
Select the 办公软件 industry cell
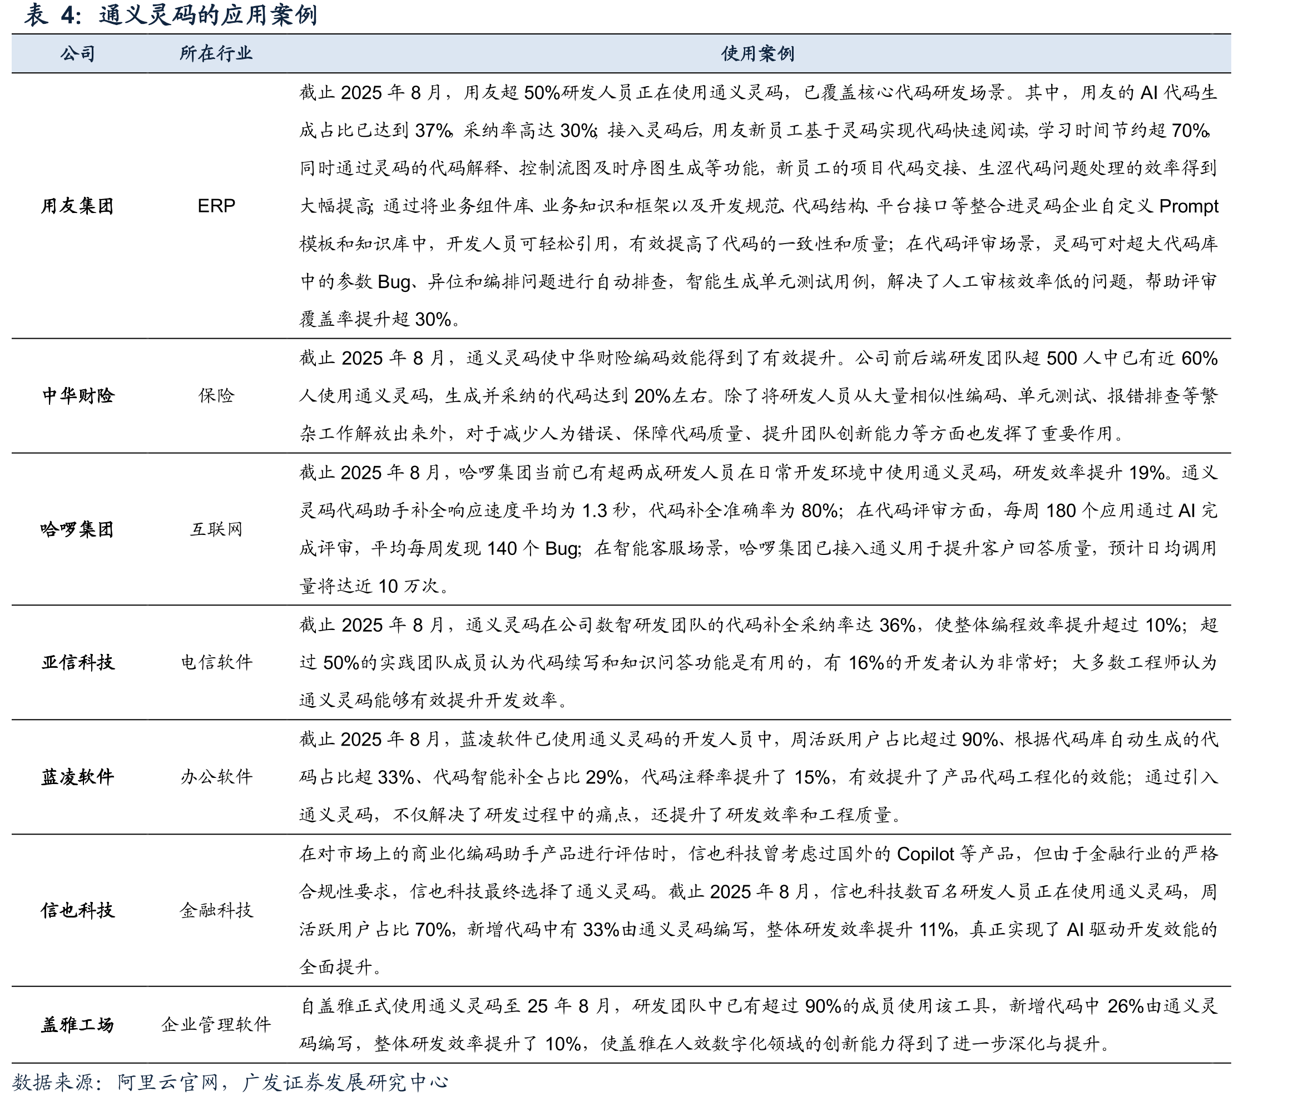[216, 777]
